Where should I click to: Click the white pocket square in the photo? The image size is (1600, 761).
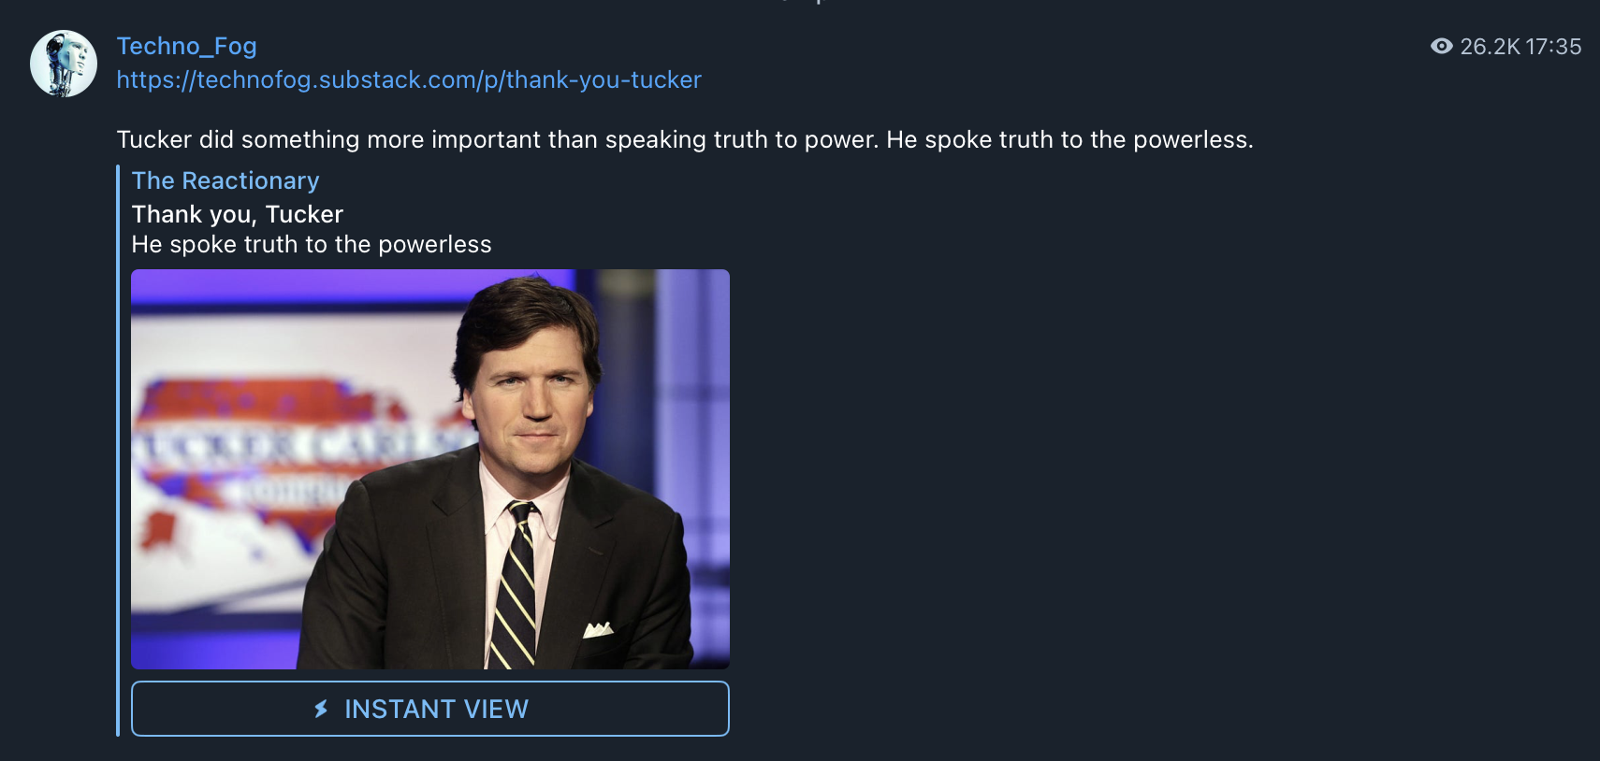pos(598,630)
